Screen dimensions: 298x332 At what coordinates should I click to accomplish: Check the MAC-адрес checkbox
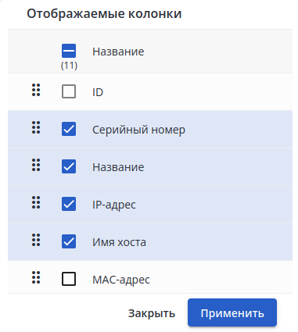pyautogui.click(x=69, y=279)
